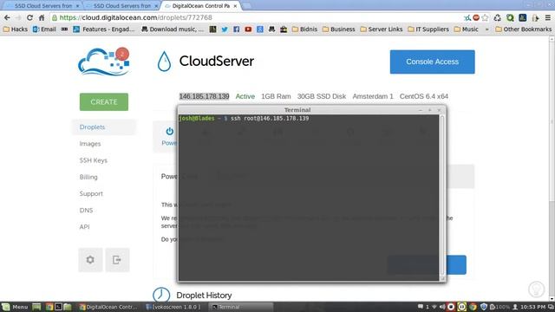Open Support in the sidebar

pos(91,193)
